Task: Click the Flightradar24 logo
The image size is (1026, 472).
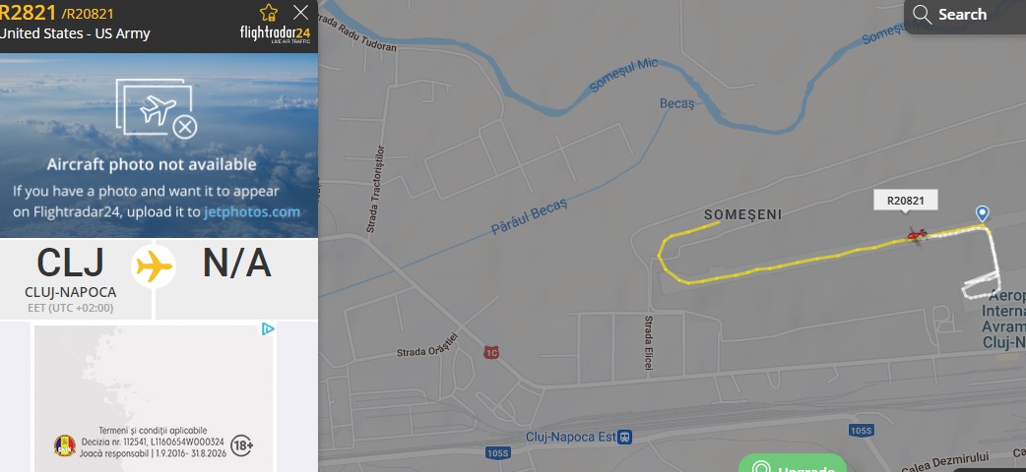Action: pos(275,34)
